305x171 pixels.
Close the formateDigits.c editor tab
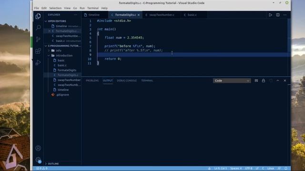point(139,15)
